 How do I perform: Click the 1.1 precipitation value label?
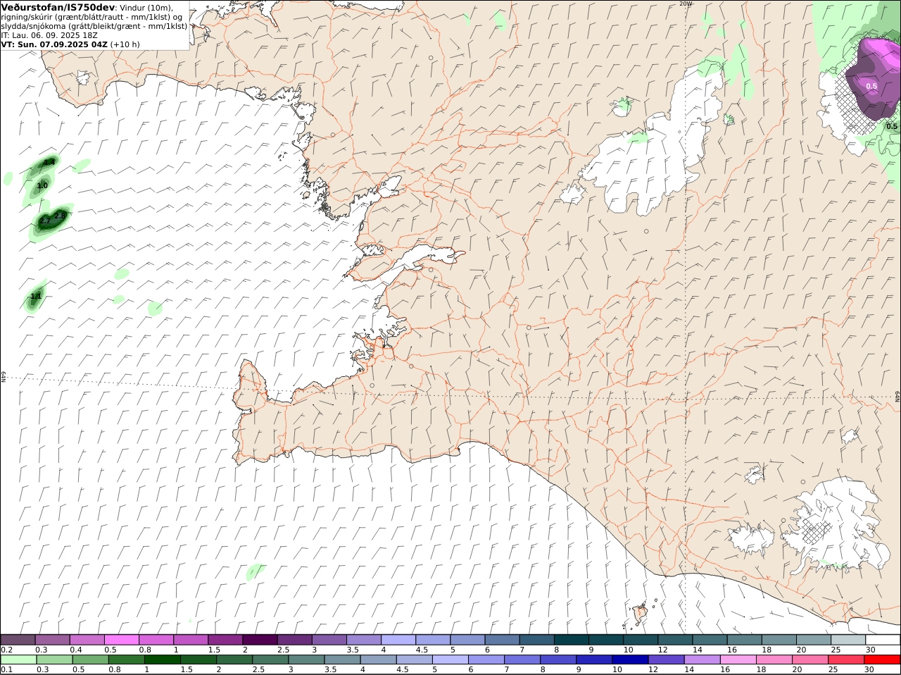[36, 297]
